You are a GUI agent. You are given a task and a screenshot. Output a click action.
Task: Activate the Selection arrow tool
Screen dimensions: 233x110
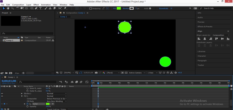(x=4, y=8)
